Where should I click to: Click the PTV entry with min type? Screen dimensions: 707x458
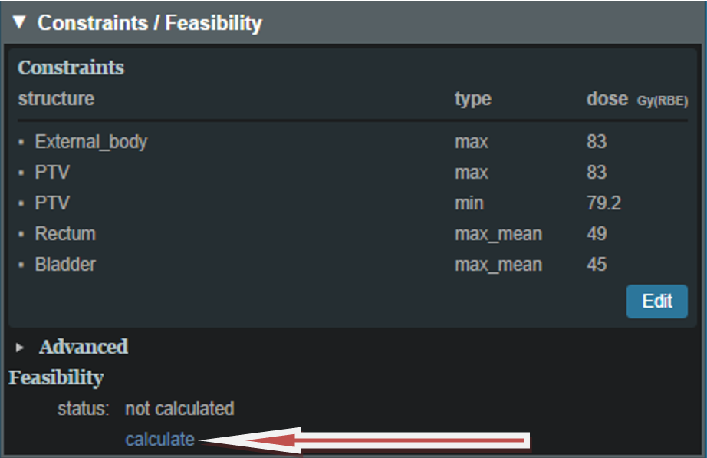point(52,203)
